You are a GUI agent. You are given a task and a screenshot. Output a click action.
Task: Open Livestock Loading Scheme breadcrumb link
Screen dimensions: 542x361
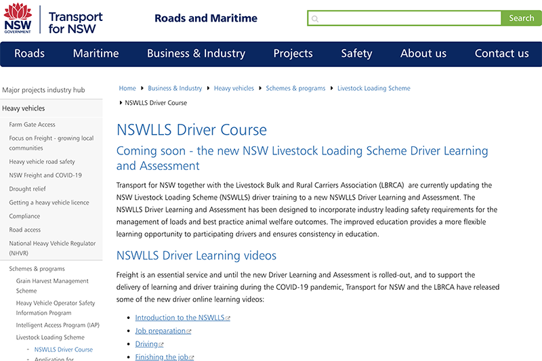tap(374, 89)
